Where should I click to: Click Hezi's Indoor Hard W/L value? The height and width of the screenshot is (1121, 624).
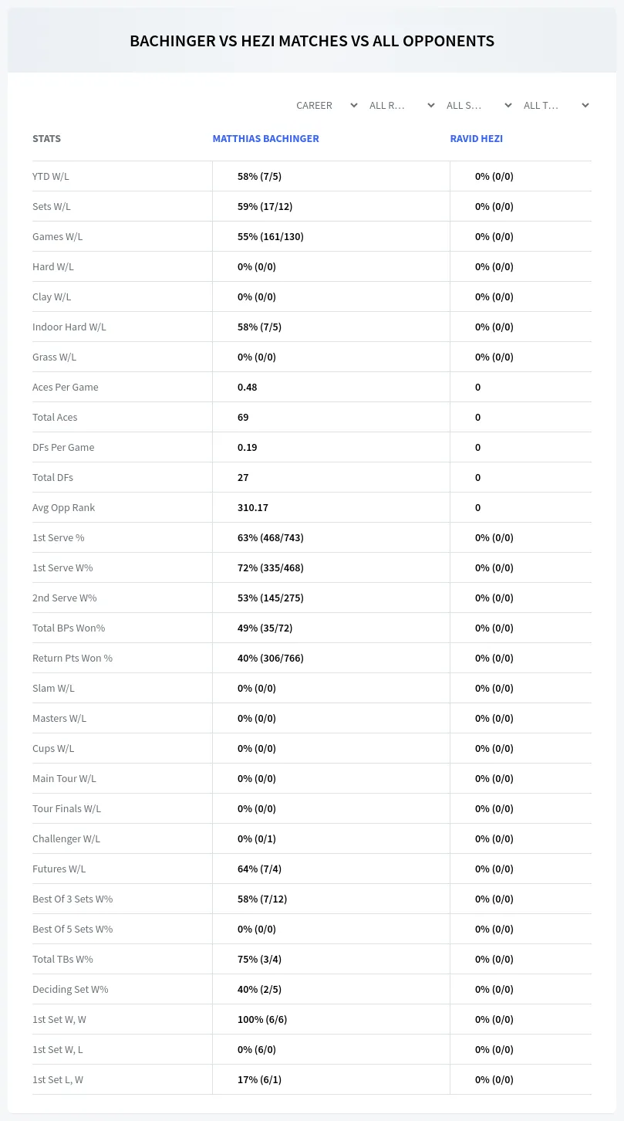(494, 327)
